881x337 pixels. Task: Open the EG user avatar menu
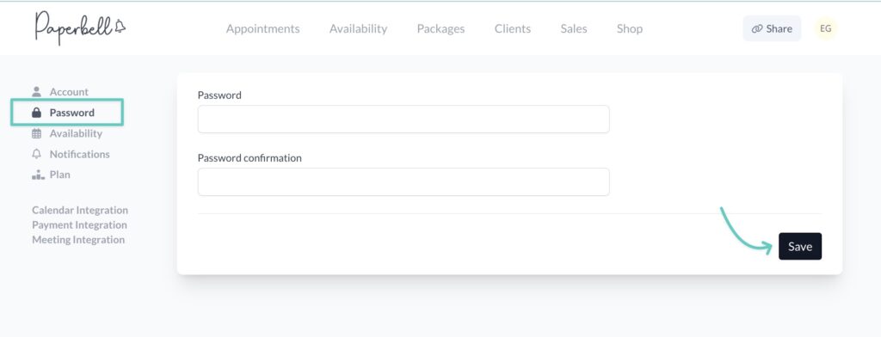click(825, 28)
